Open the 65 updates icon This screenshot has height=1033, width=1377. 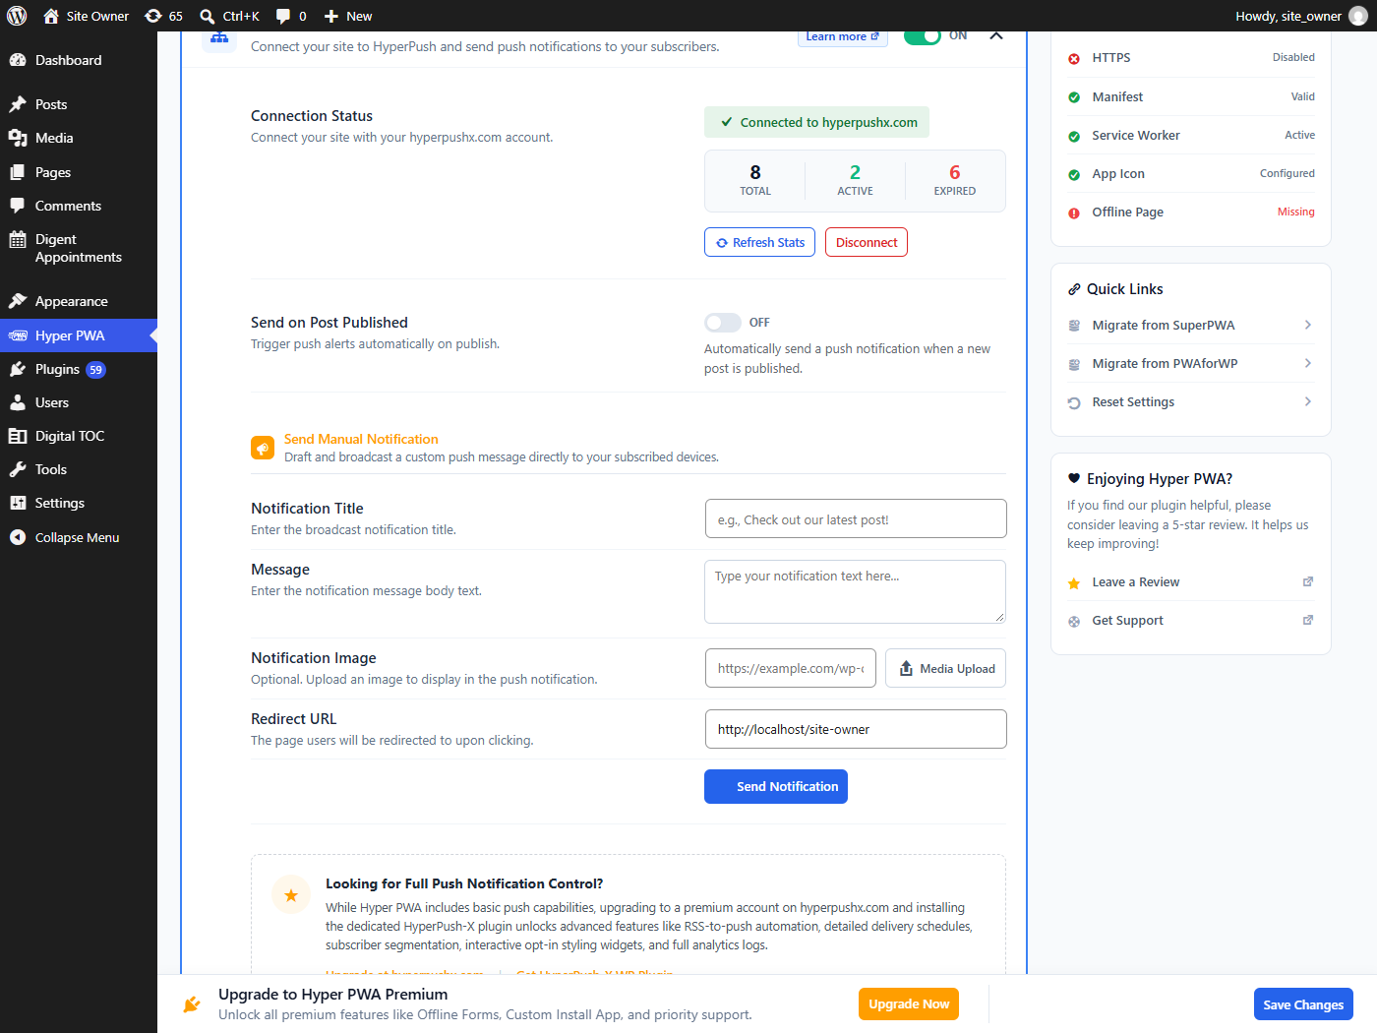(153, 16)
